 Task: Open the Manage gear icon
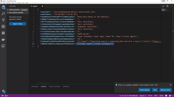coord(3,91)
